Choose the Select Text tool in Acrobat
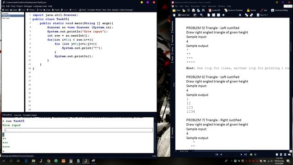This screenshot has width=293, height=165. click(184, 15)
